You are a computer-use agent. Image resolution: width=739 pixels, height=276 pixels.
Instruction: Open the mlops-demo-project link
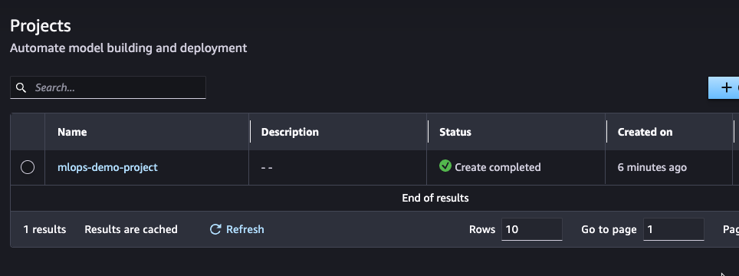(107, 167)
